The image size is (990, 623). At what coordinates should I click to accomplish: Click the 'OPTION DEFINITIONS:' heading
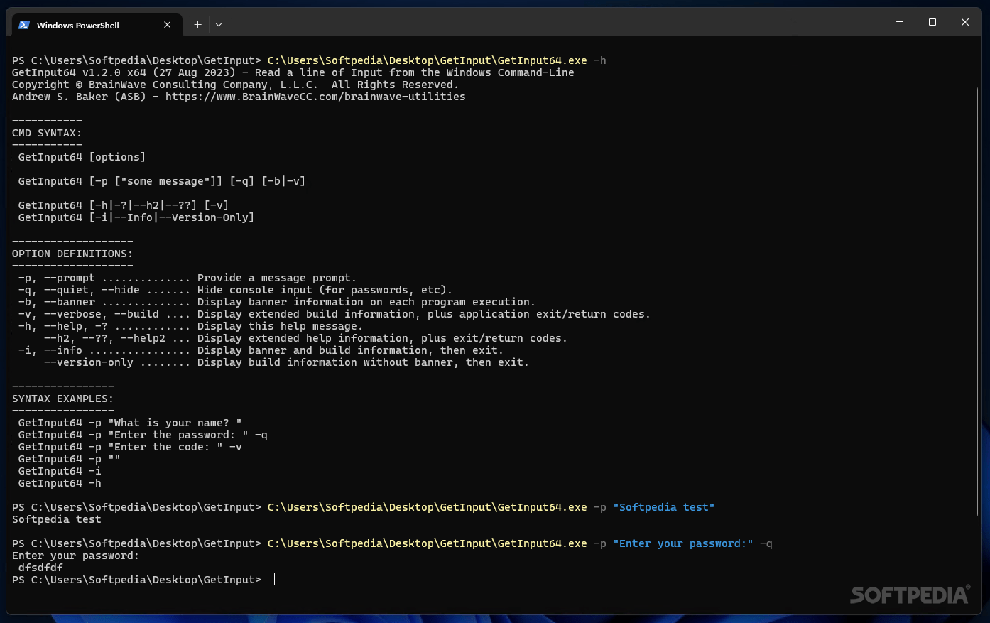coord(72,254)
